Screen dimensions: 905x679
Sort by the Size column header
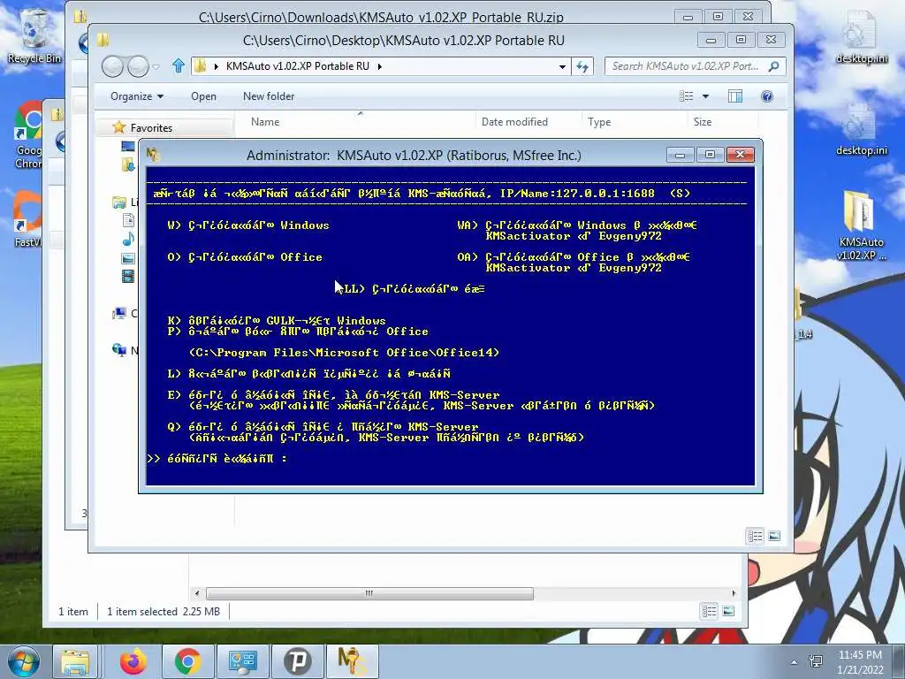(x=703, y=122)
